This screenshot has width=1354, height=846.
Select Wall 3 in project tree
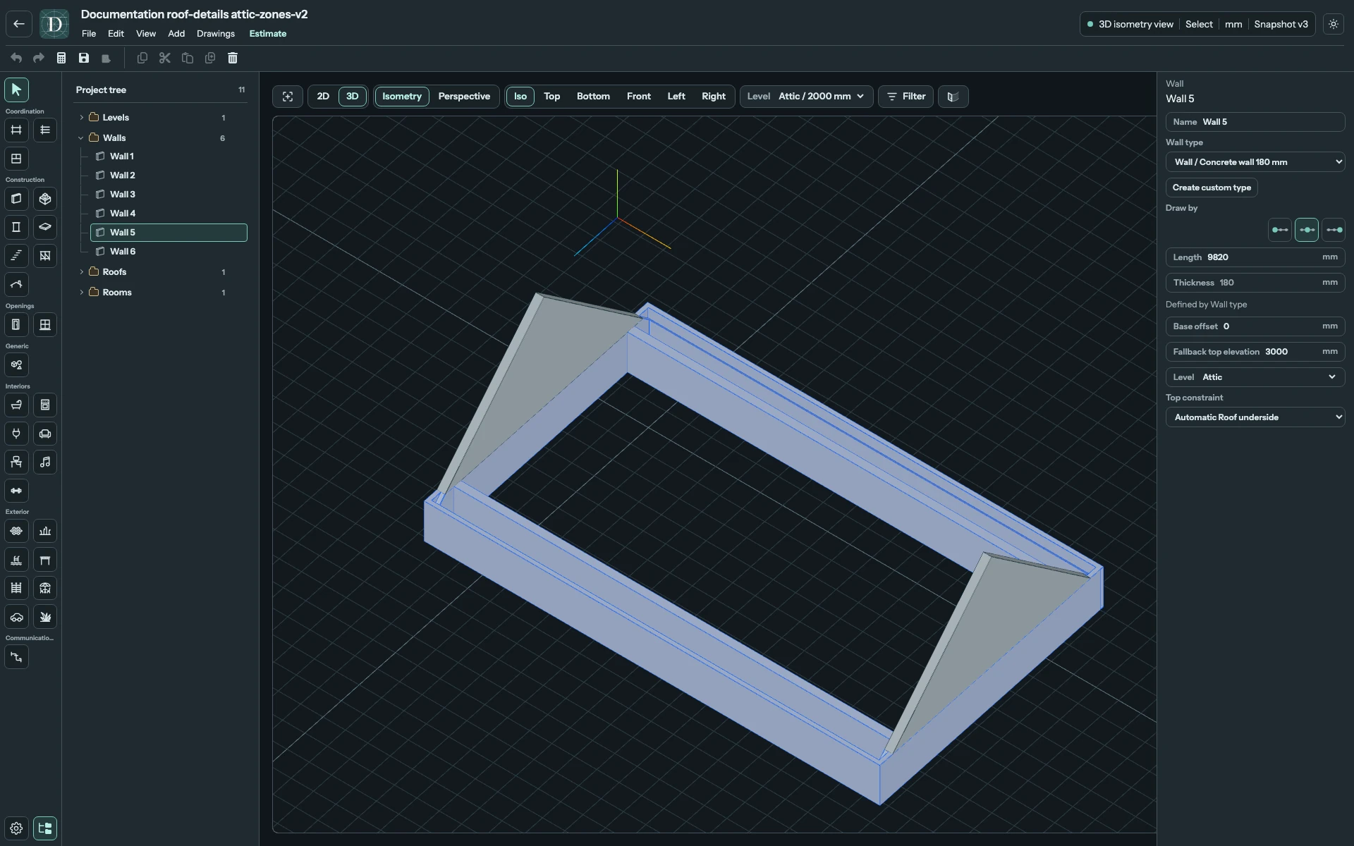click(169, 195)
